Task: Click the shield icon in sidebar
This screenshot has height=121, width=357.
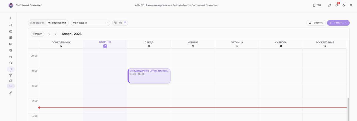Action: pos(11,63)
